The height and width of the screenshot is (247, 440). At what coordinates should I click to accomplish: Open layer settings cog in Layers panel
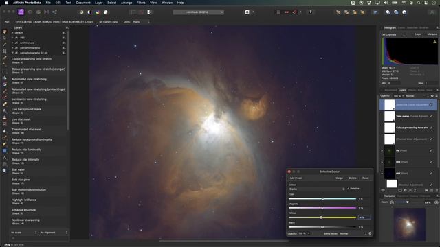click(432, 96)
